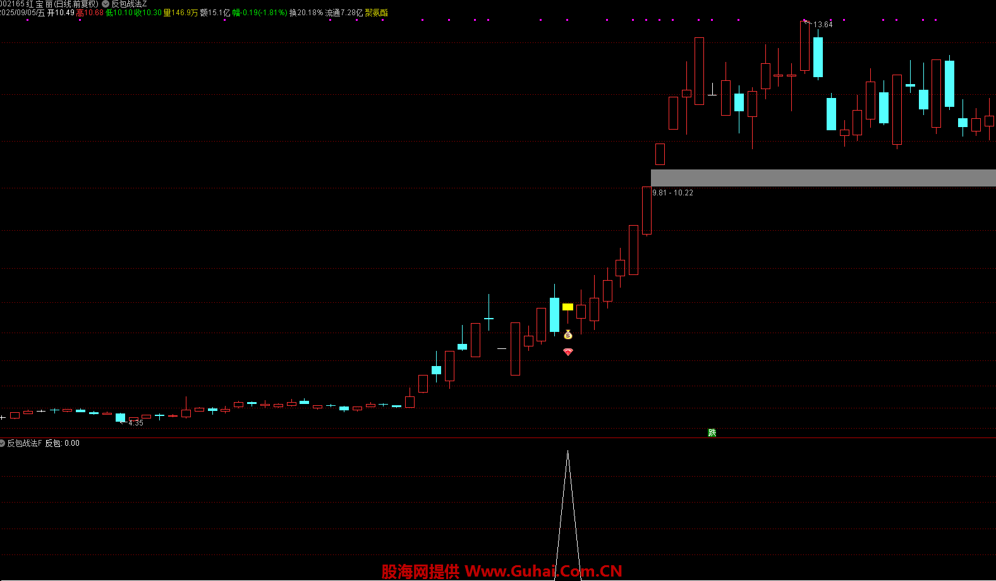Click the date 2025/09/05/五
Viewport: 996px width, 581px height.
pos(22,13)
